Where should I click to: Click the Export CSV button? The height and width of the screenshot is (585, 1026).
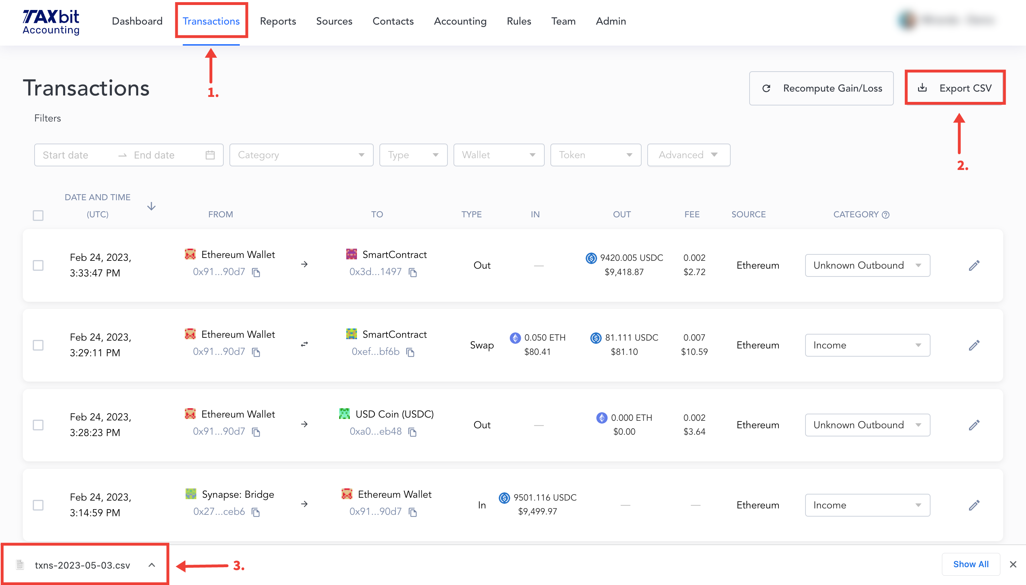coord(955,88)
